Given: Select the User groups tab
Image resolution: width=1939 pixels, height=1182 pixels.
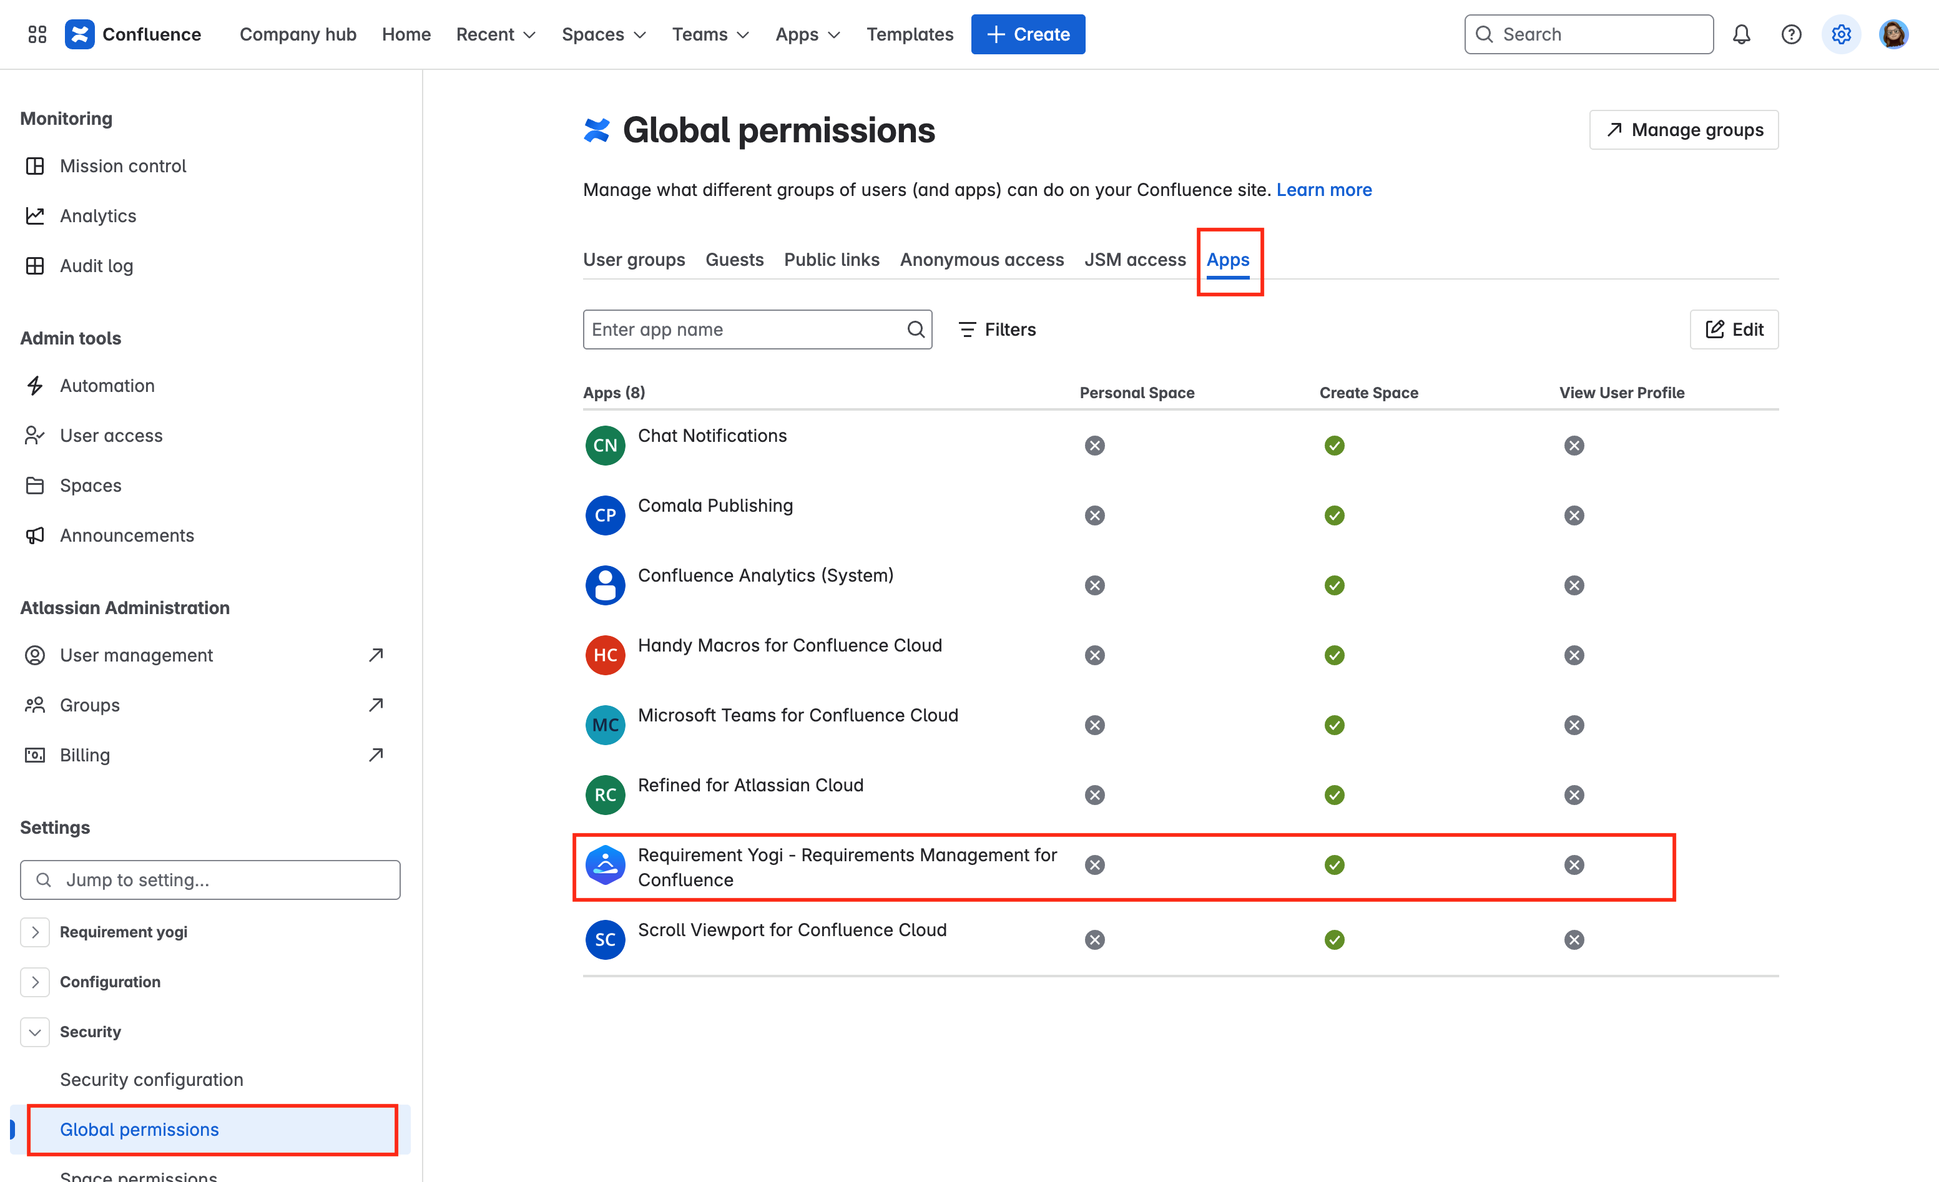Looking at the screenshot, I should (634, 260).
